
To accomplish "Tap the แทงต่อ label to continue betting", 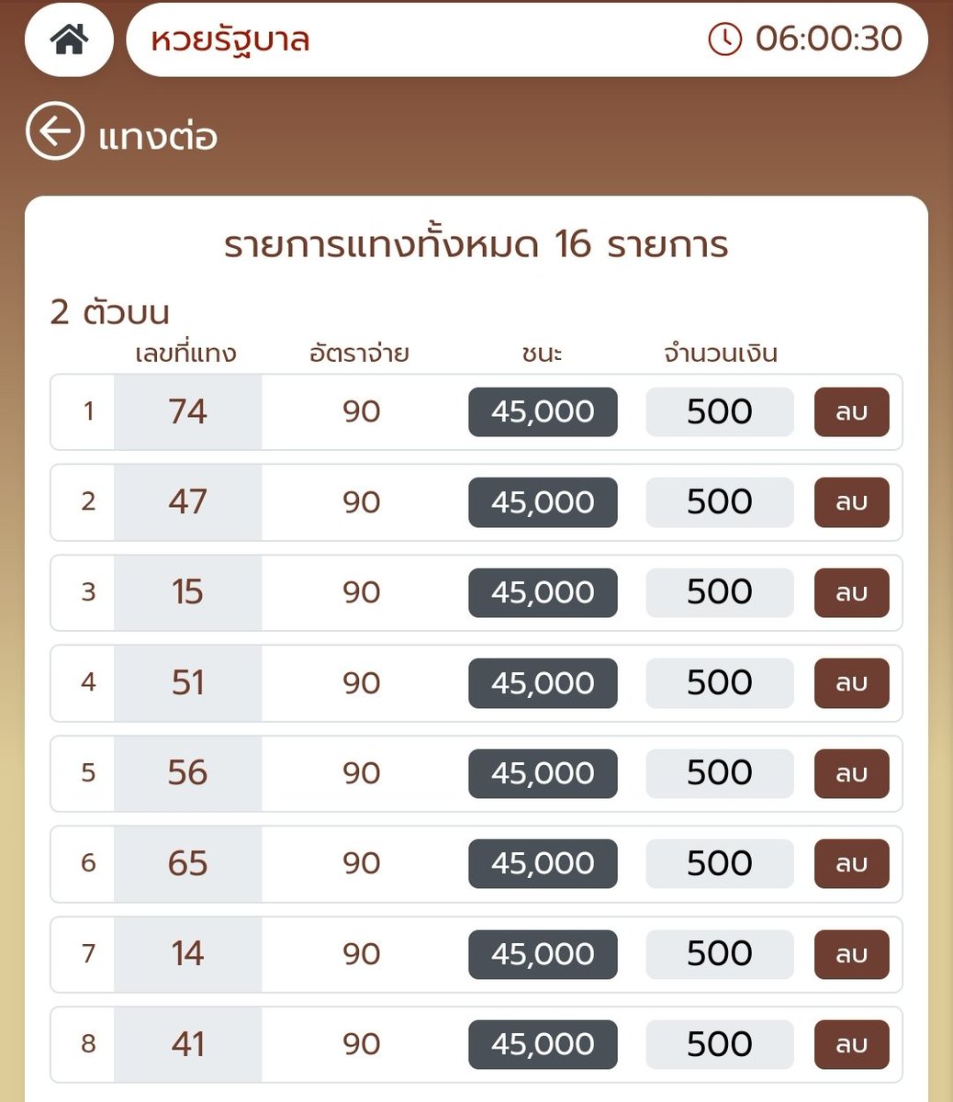I will [x=158, y=137].
